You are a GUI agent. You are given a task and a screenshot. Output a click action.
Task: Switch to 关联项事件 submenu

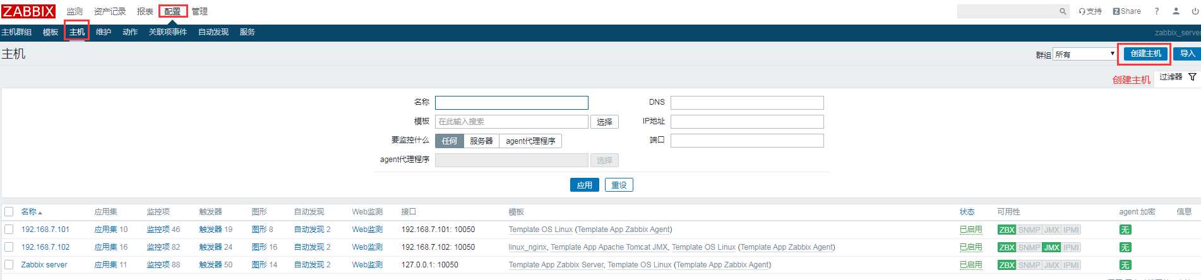[x=168, y=32]
